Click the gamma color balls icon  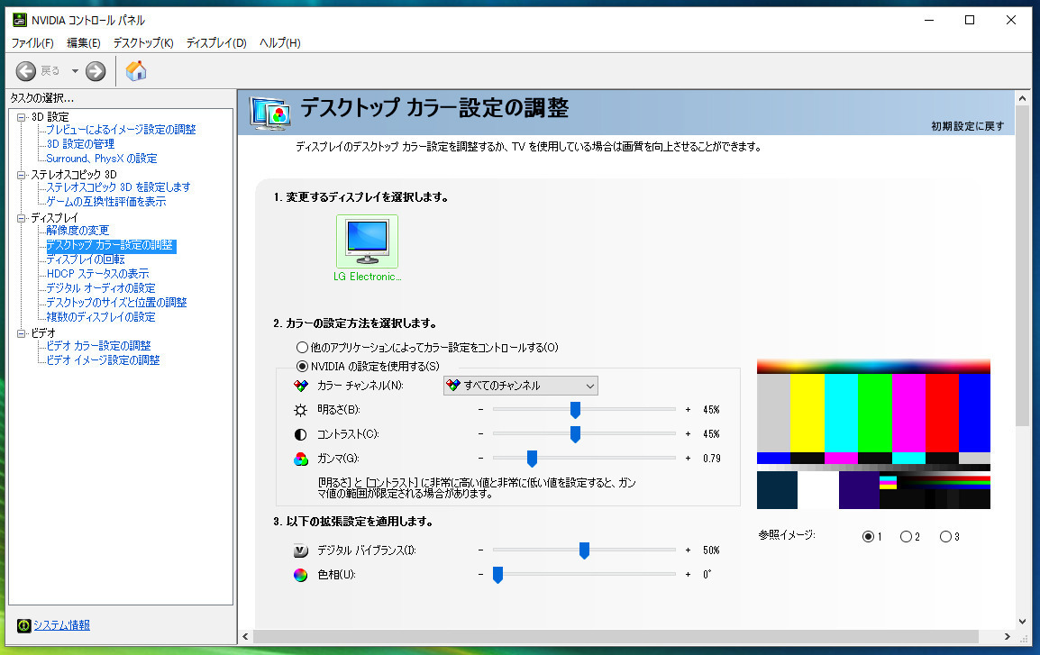coord(301,459)
